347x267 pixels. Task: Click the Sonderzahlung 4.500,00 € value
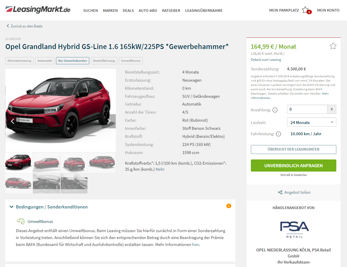pyautogui.click(x=296, y=69)
